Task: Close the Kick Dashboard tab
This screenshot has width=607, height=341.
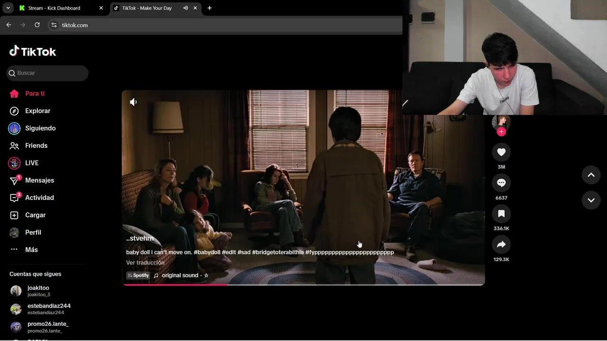Action: tap(101, 8)
